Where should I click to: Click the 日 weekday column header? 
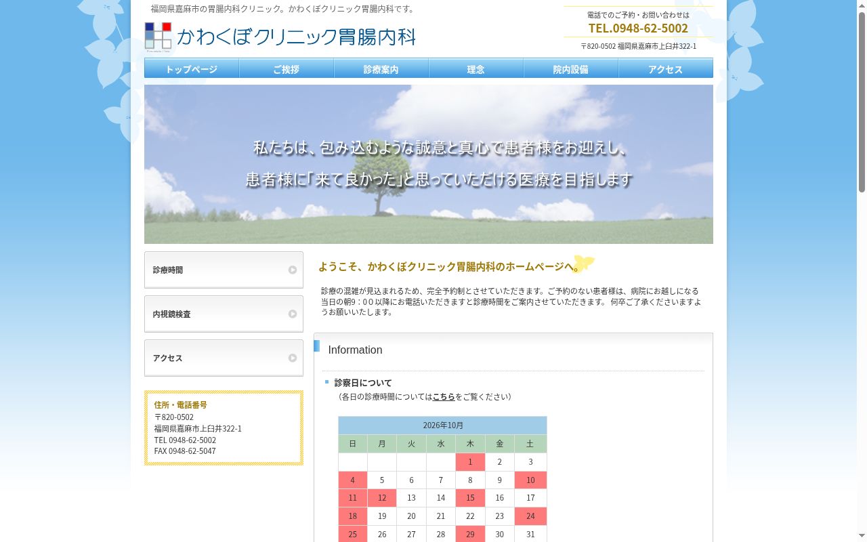353,444
